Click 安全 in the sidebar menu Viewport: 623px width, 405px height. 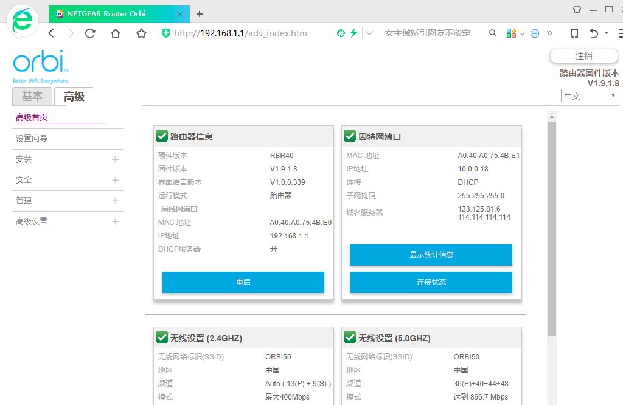24,180
